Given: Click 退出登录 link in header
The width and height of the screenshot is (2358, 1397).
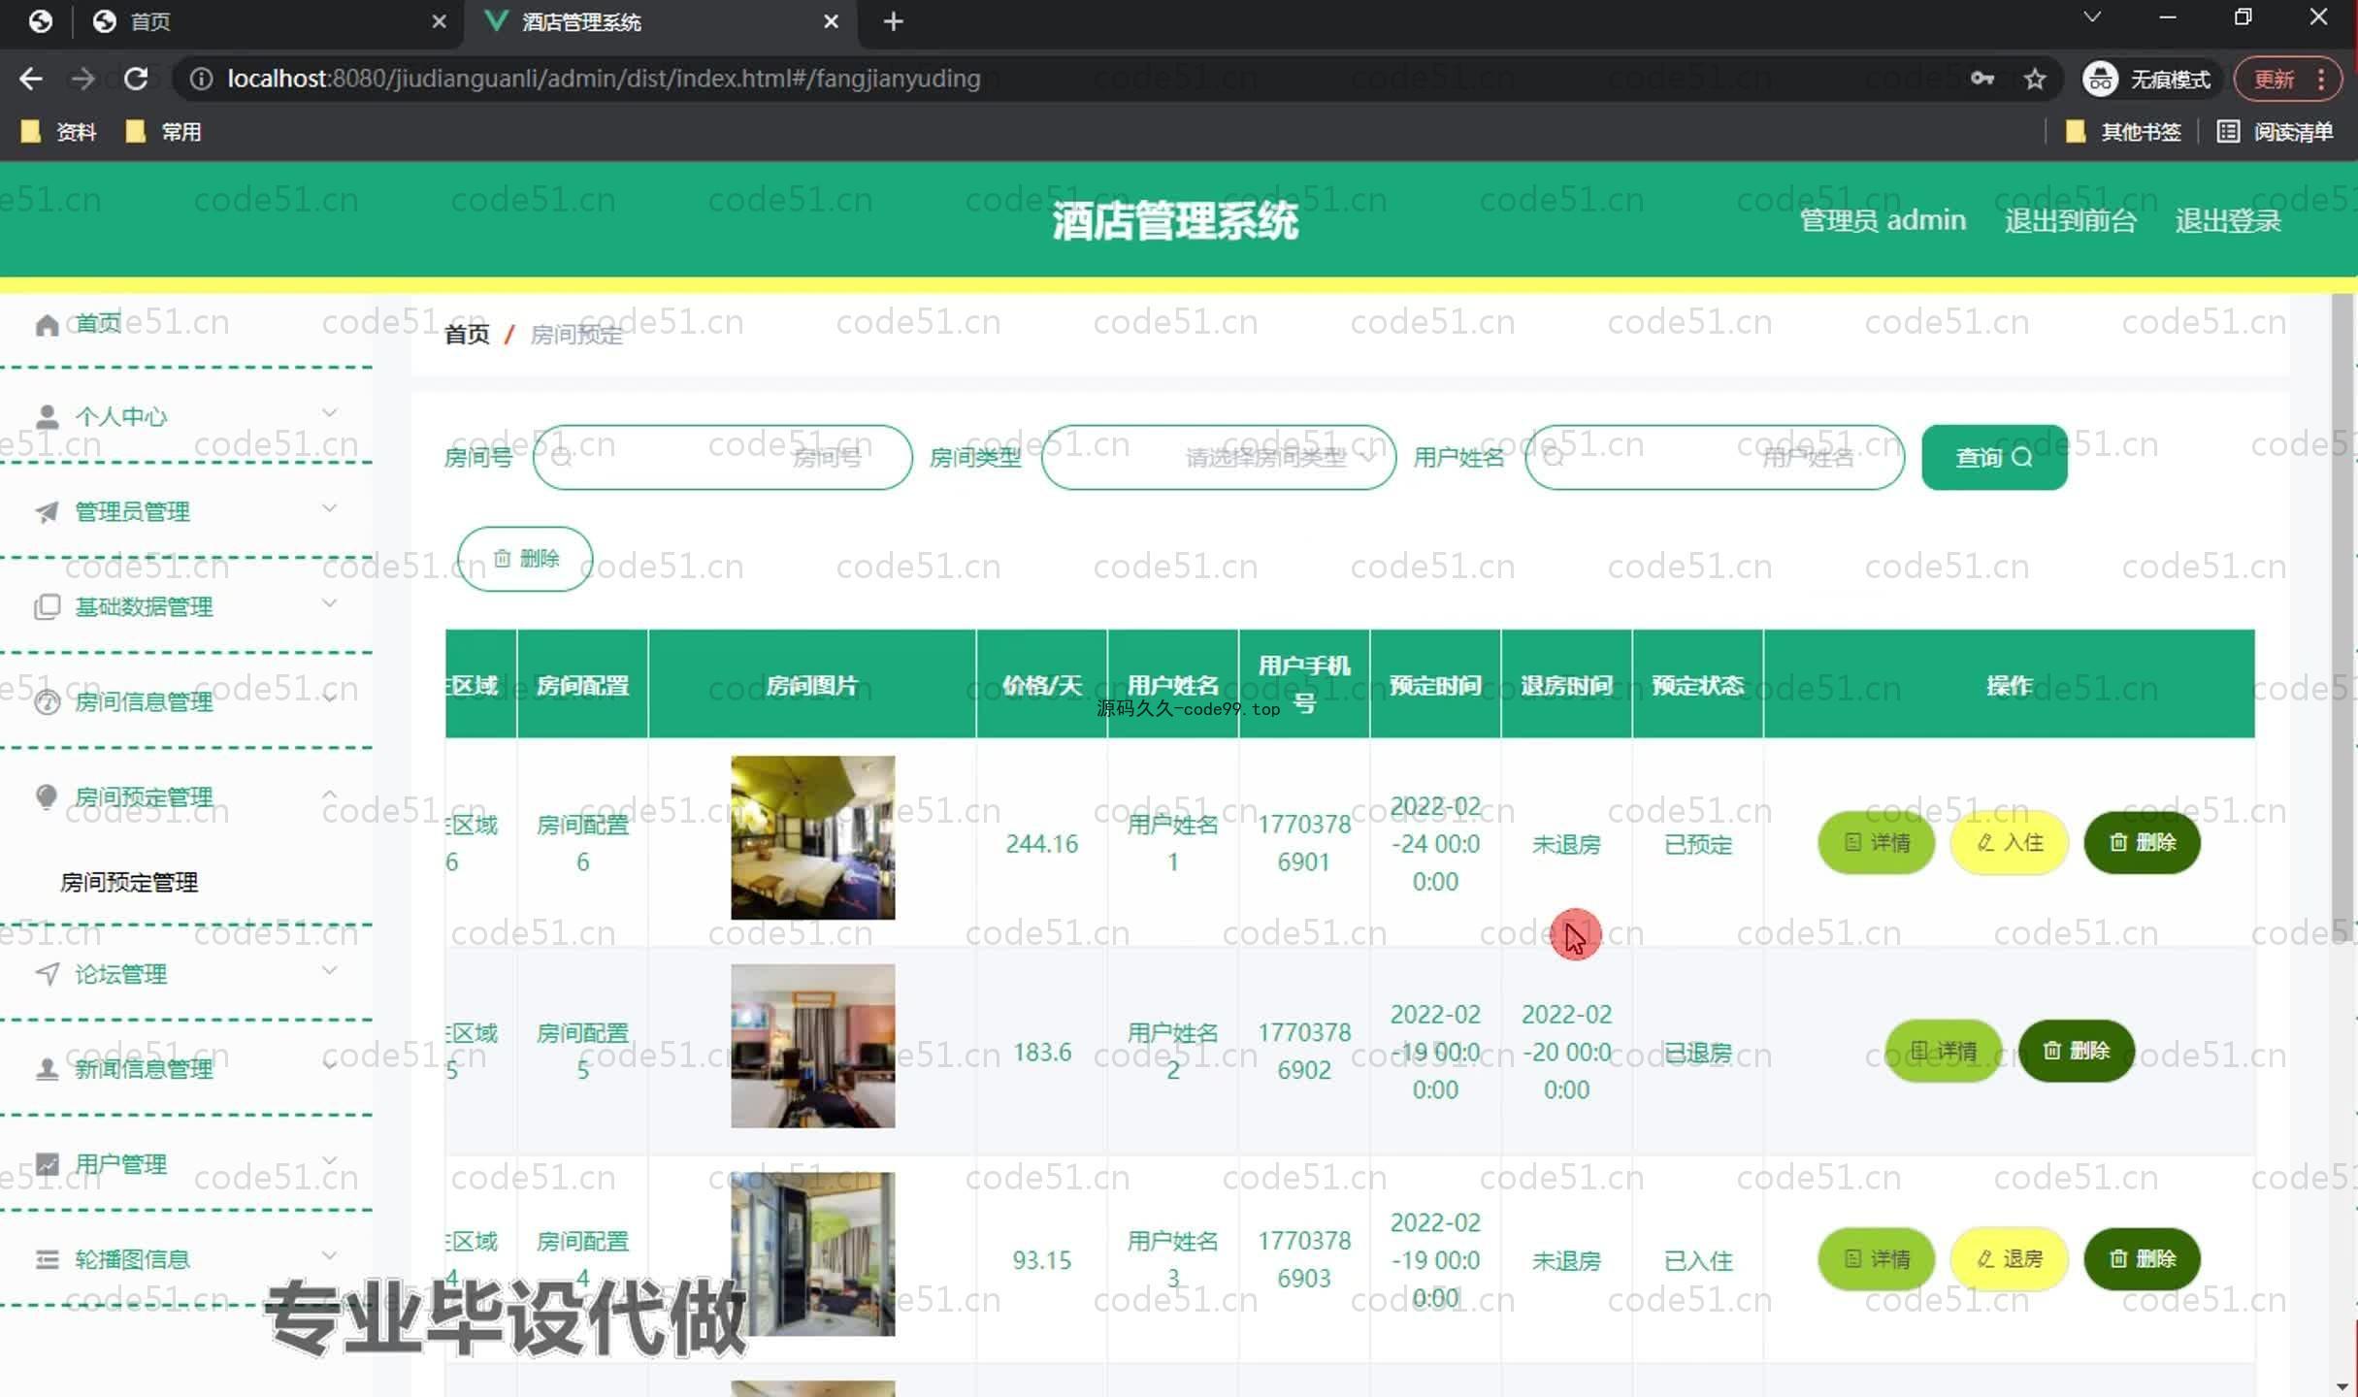Looking at the screenshot, I should click(x=2228, y=221).
